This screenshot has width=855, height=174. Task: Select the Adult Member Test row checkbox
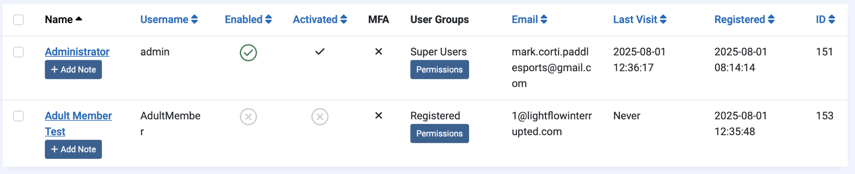point(19,116)
